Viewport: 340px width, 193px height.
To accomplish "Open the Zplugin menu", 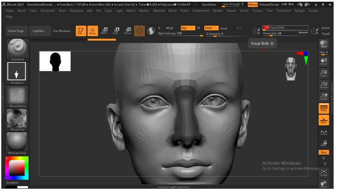I will point(300,11).
